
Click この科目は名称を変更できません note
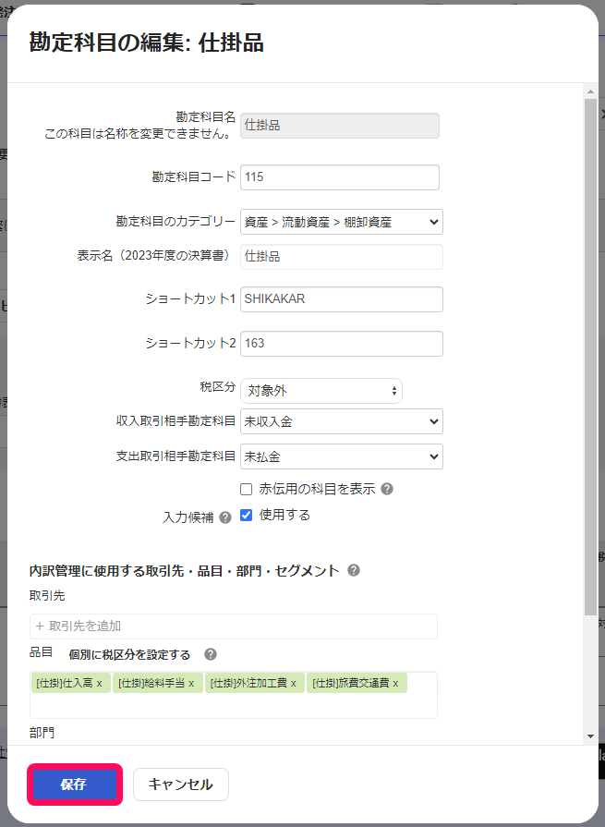[138, 134]
